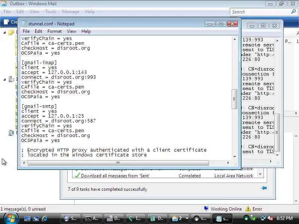
Task: Click the [gmail-imap] section header text
Action: (39, 62)
